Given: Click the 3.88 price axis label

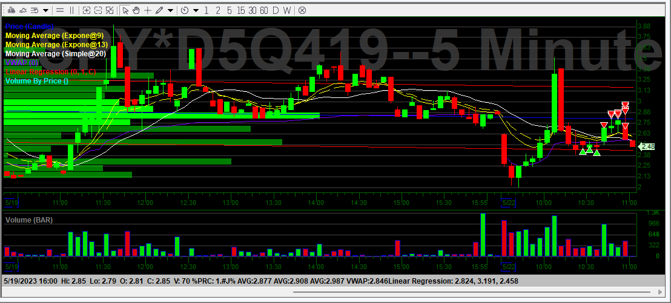Looking at the screenshot, I should pos(644,26).
